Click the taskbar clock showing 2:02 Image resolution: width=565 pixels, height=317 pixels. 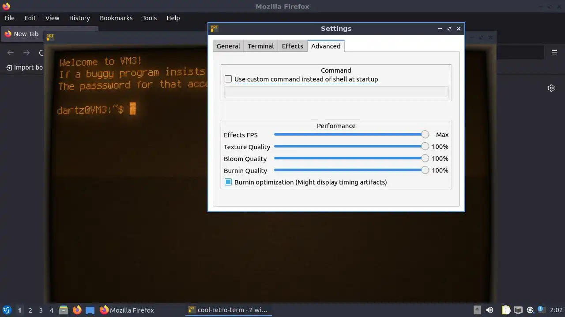pyautogui.click(x=556, y=310)
